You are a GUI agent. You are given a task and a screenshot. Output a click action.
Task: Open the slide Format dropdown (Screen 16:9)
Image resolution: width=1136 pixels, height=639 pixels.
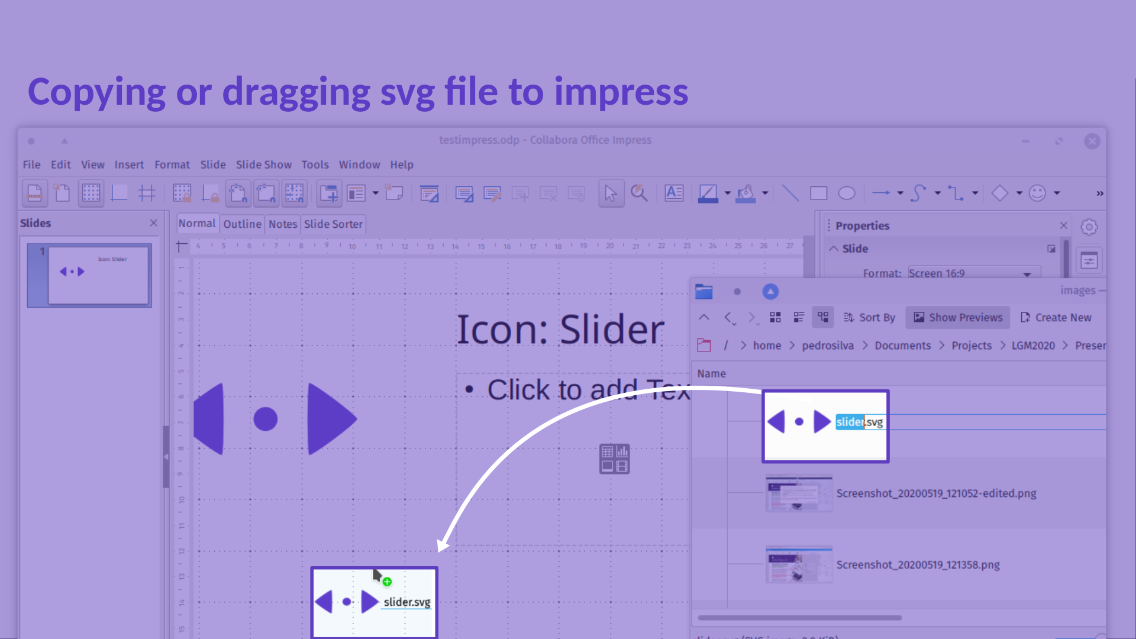click(1027, 273)
